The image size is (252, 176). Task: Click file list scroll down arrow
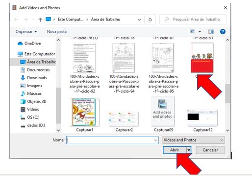227,131
